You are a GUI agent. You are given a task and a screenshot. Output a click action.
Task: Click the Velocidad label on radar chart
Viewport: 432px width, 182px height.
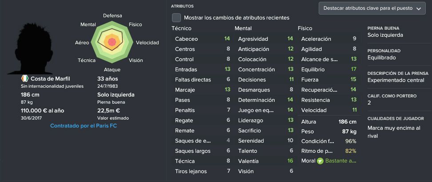[148, 43]
